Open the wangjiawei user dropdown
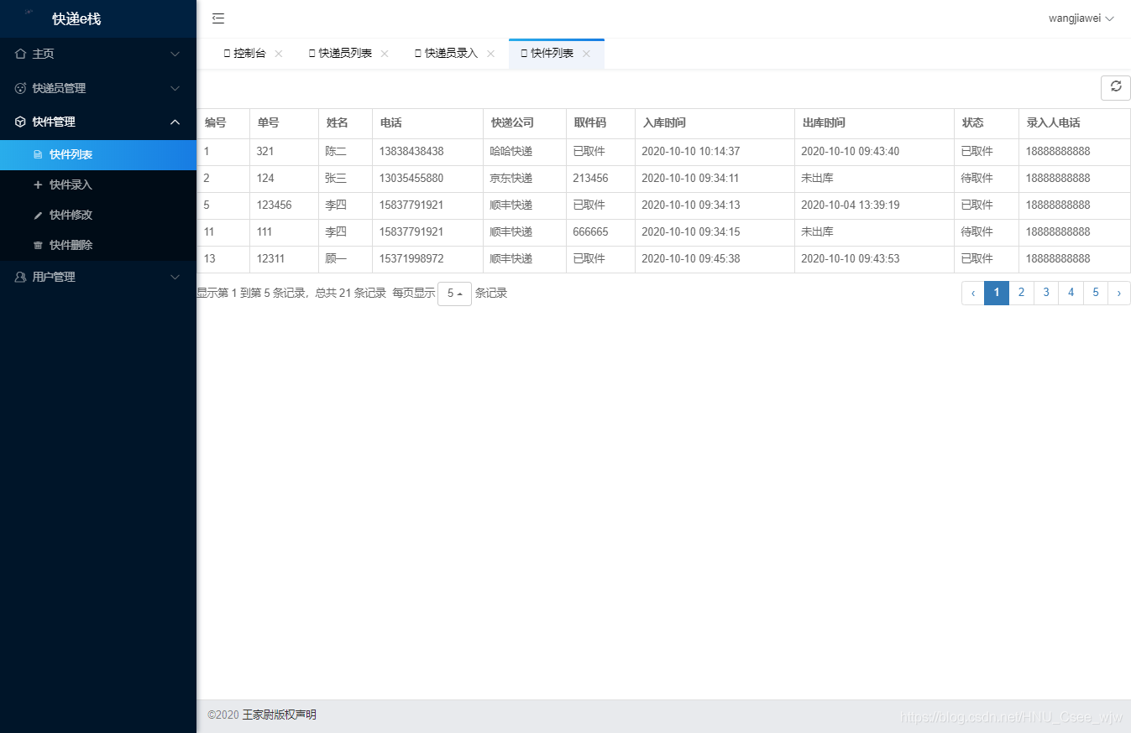The height and width of the screenshot is (733, 1131). pos(1081,18)
